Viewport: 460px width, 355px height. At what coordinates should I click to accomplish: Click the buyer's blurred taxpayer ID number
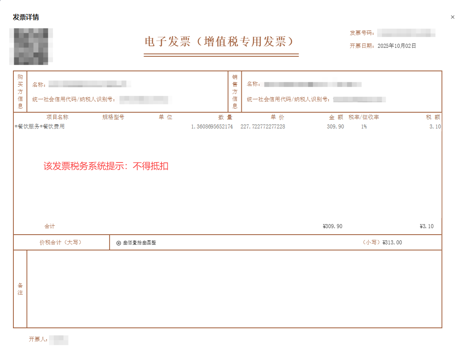[x=144, y=99]
